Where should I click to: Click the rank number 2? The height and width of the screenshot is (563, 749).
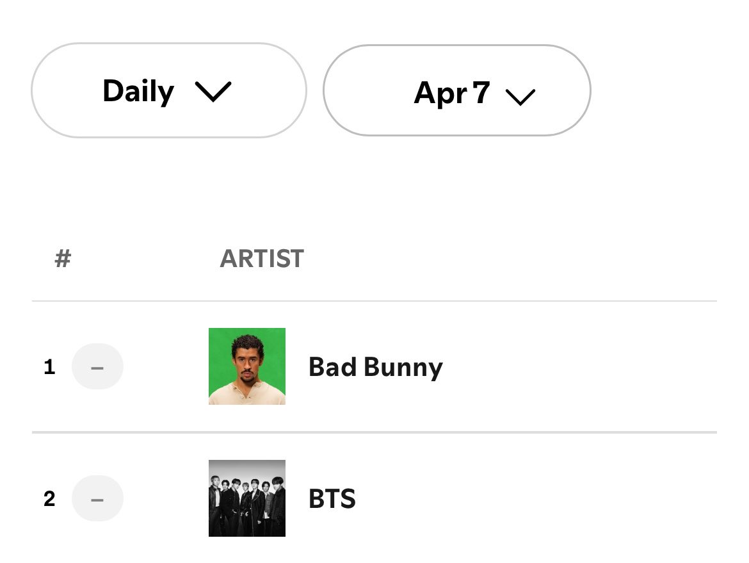tap(49, 498)
